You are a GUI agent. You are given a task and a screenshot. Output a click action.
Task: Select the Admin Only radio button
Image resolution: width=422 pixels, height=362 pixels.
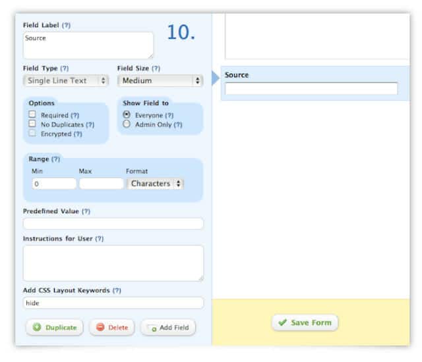(x=127, y=124)
